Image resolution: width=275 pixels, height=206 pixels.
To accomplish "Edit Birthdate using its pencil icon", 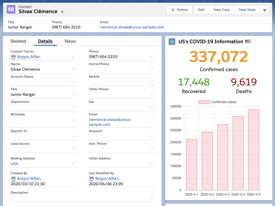I will (73, 120).
